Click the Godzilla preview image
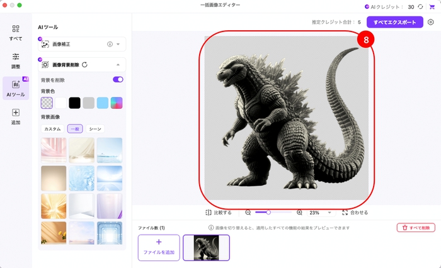This screenshot has height=268, width=441. 286,118
